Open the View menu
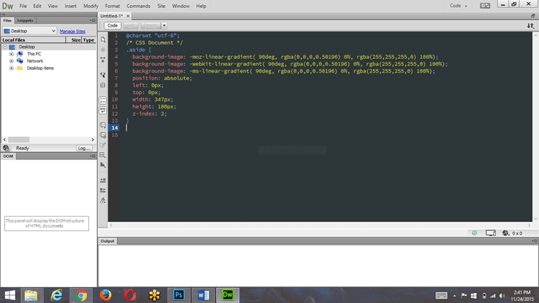This screenshot has height=303, width=539. [x=52, y=6]
